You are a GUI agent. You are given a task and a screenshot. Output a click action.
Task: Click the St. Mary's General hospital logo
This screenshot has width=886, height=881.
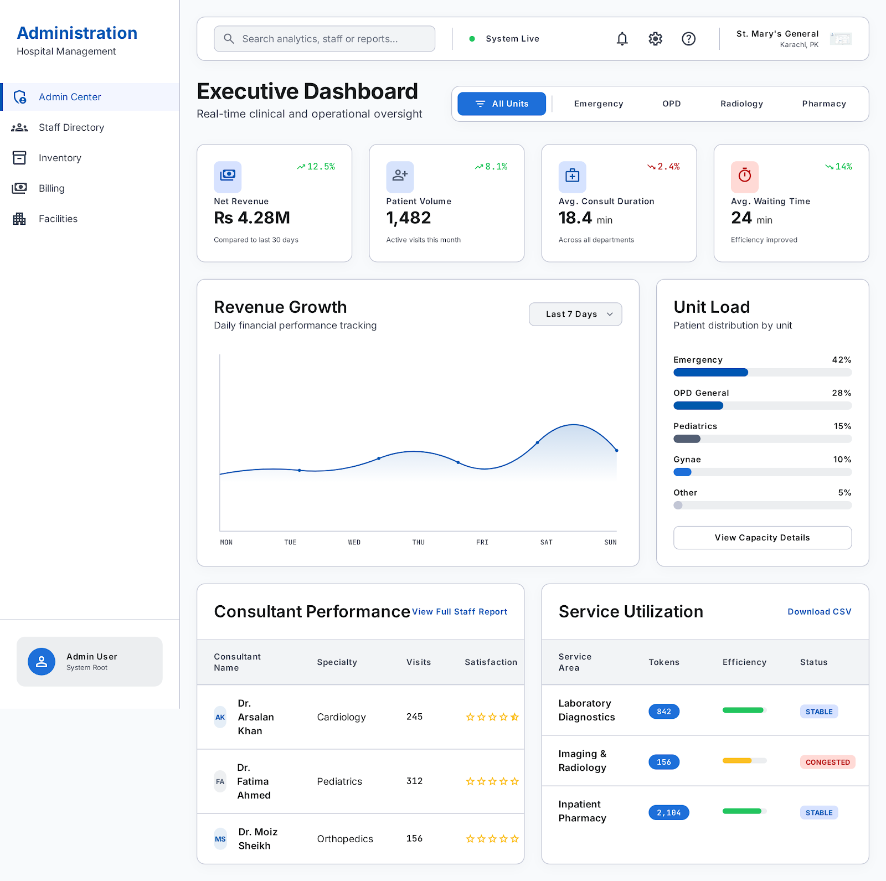[x=841, y=39]
